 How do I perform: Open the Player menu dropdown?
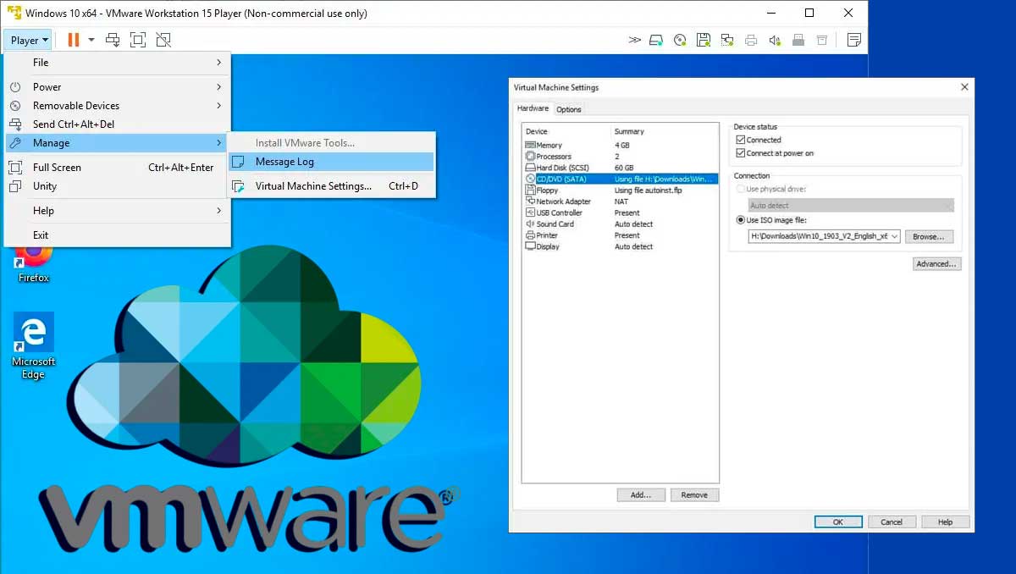click(27, 39)
